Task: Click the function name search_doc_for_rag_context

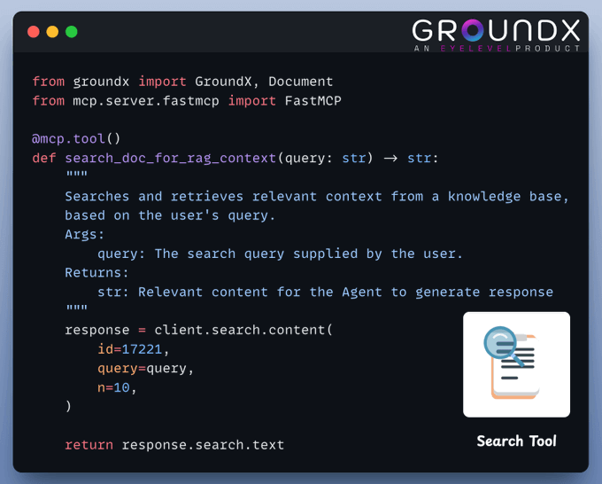Action: point(171,158)
